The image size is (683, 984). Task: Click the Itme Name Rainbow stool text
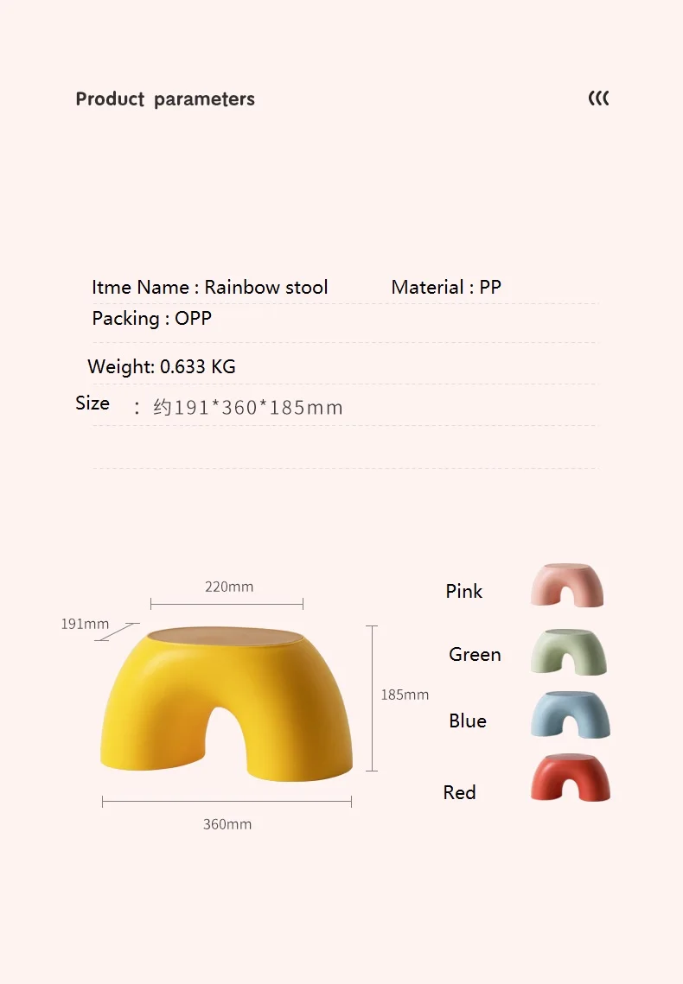point(210,288)
